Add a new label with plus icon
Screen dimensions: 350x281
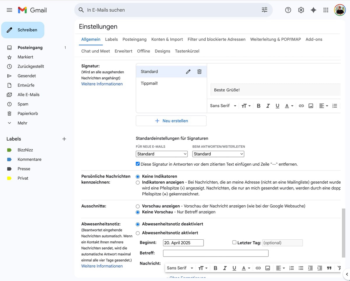[x=64, y=139]
